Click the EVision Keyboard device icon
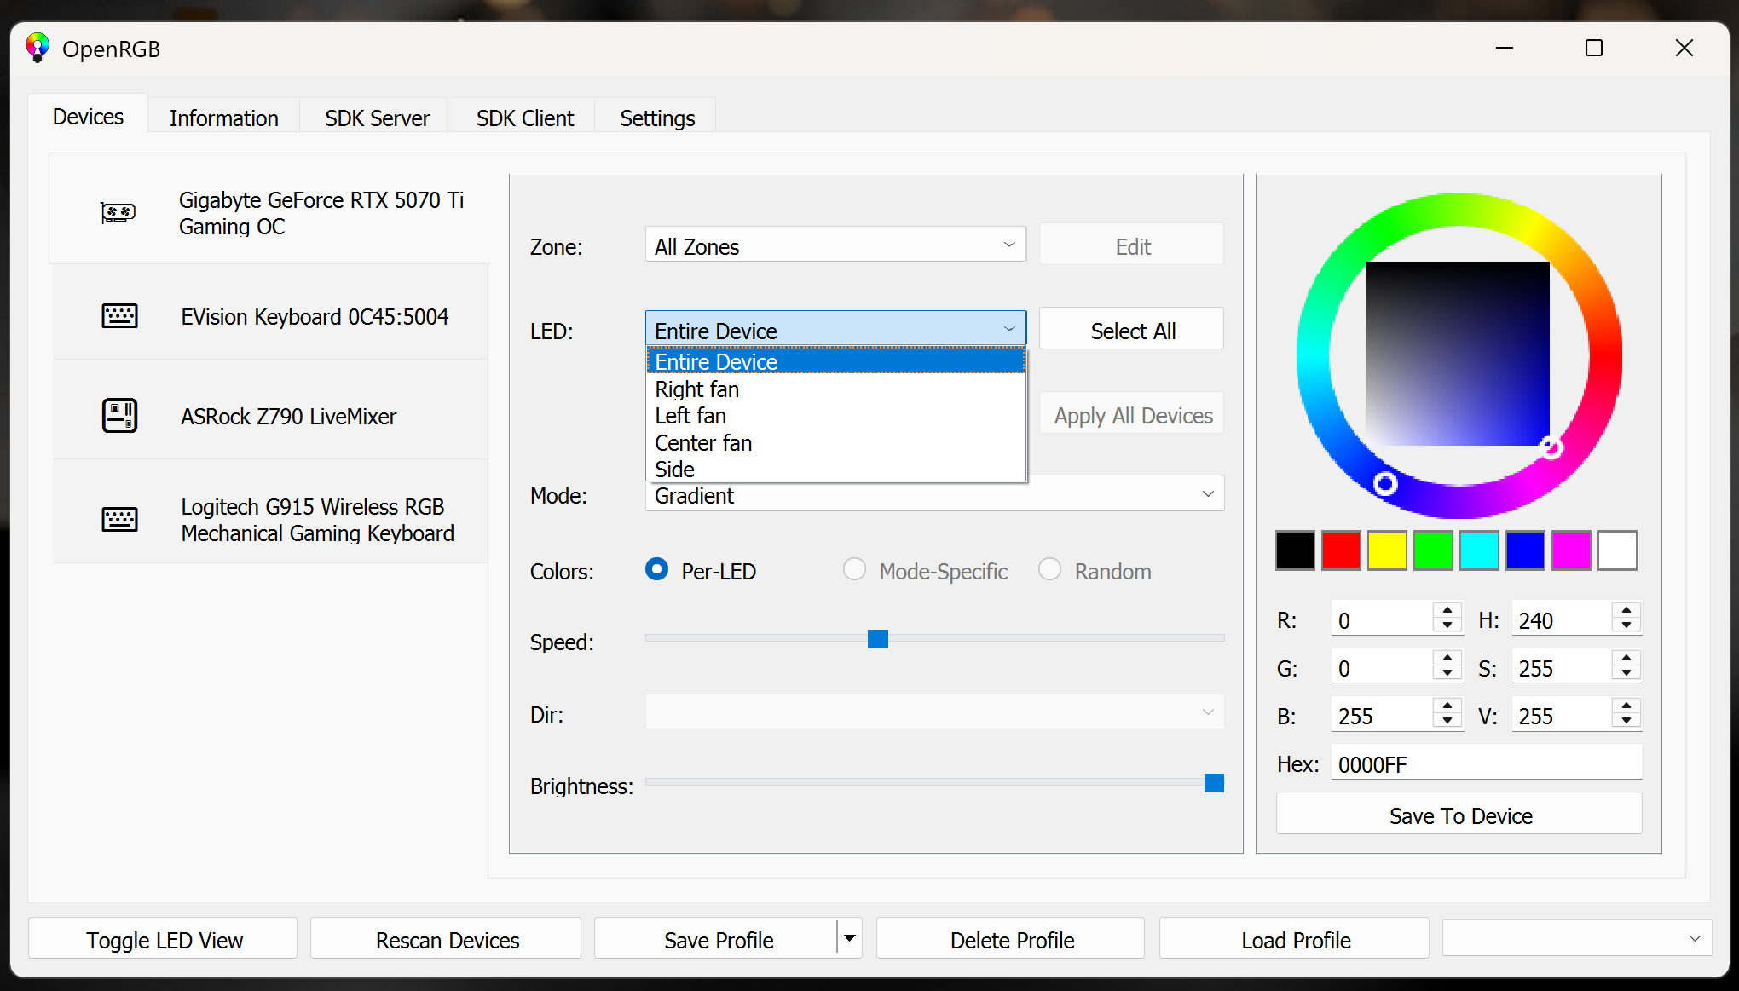This screenshot has height=991, width=1739. click(119, 316)
